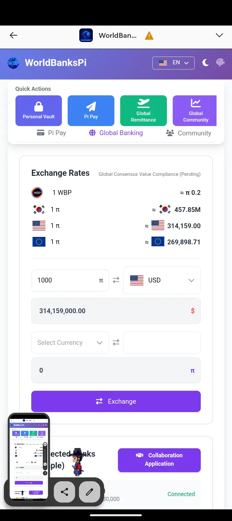232x521 pixels.
Task: Open Global Remittance quick action
Action: 143,111
